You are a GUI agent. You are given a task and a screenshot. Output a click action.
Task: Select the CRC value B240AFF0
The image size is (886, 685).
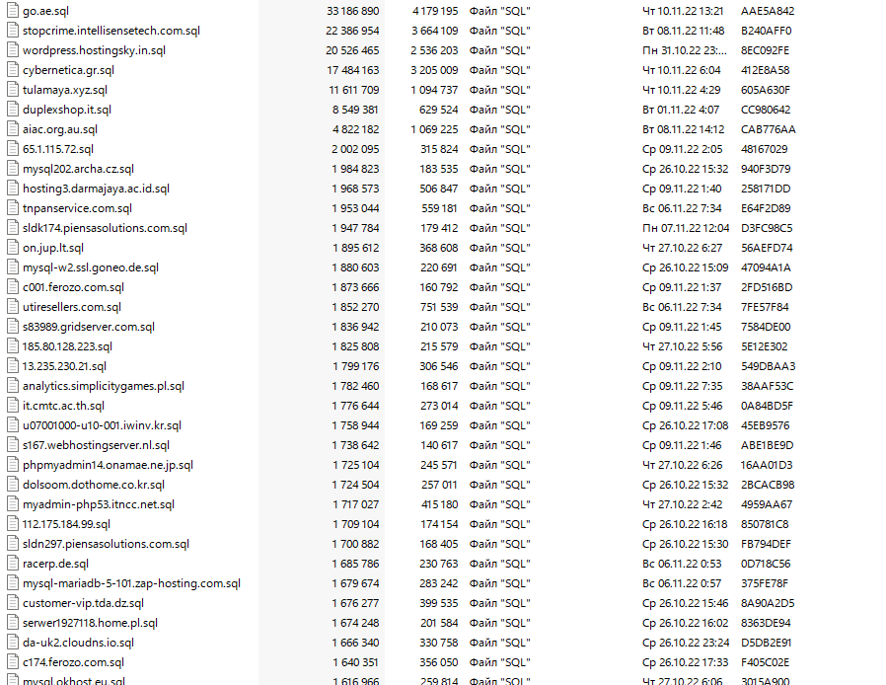[767, 31]
